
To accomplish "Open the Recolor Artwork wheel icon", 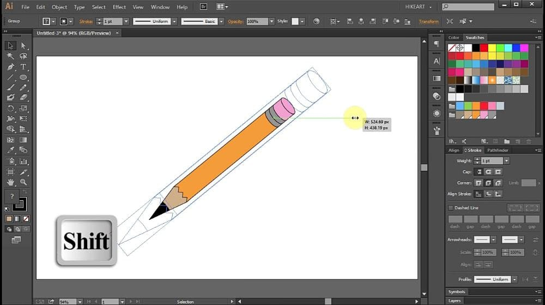I will point(316,21).
